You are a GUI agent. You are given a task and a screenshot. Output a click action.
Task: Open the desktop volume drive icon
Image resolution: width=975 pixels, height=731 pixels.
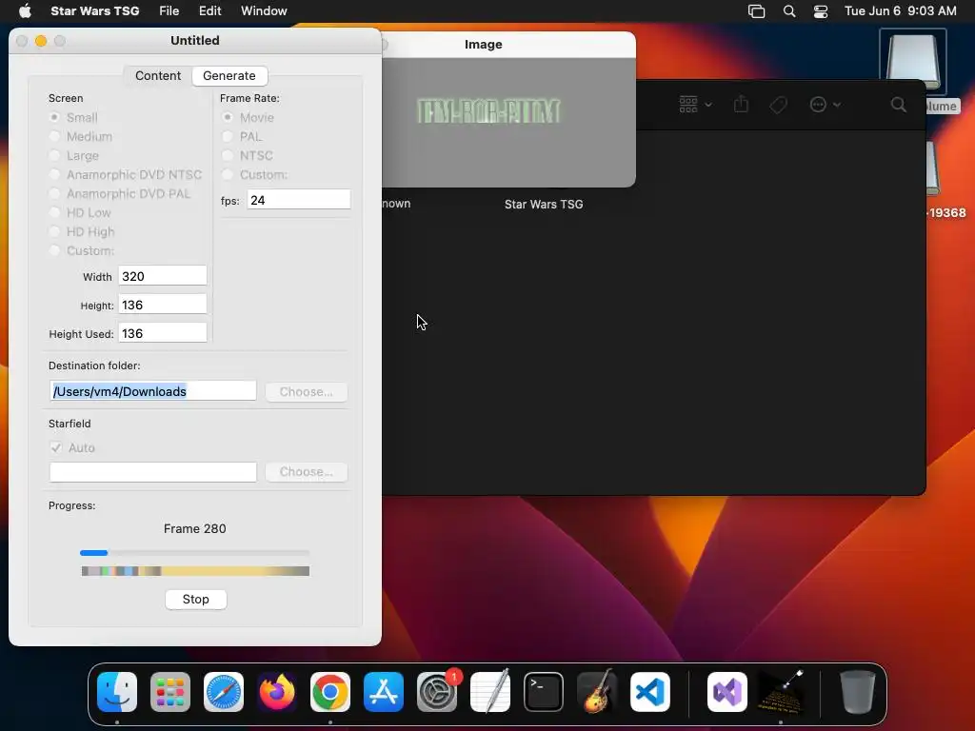coord(913,62)
